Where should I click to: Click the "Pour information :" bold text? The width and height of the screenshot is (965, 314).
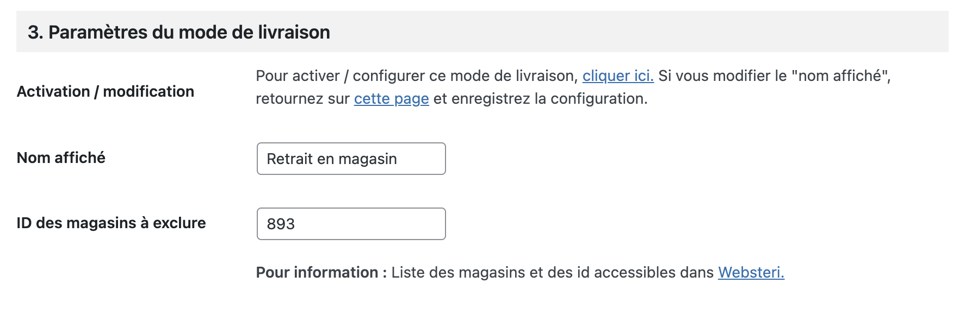coord(321,272)
